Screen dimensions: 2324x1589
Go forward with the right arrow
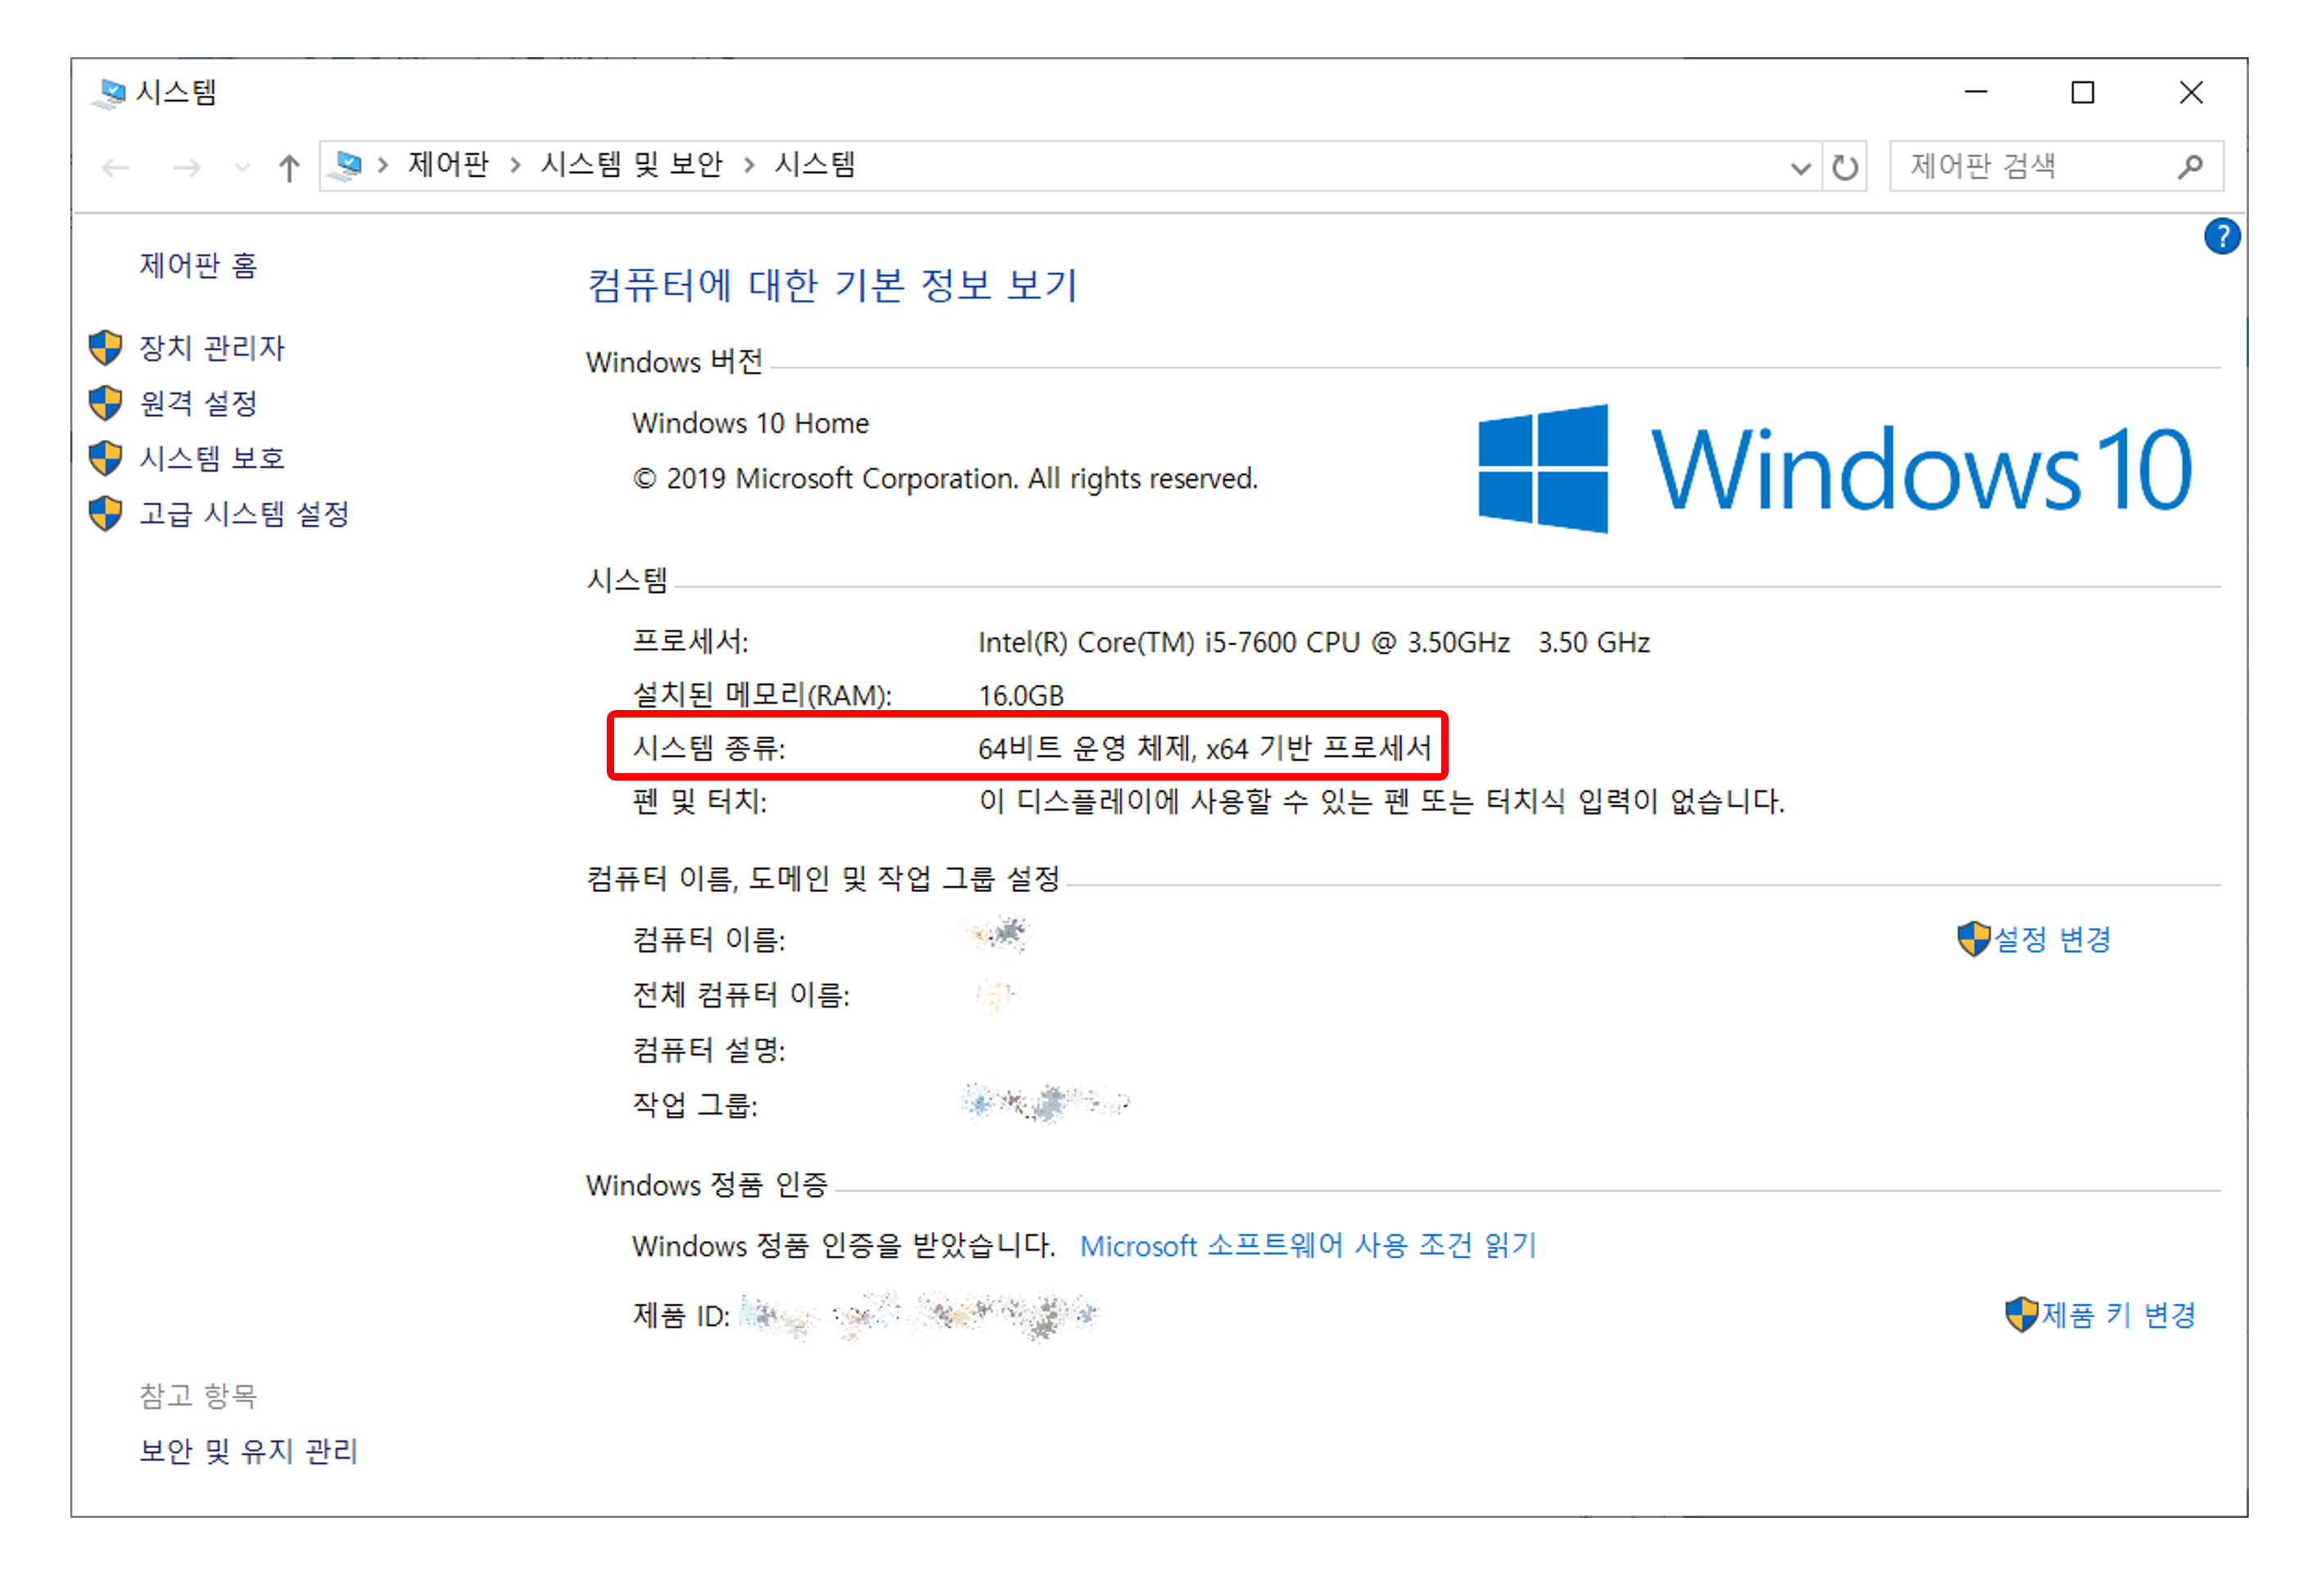pyautogui.click(x=186, y=167)
